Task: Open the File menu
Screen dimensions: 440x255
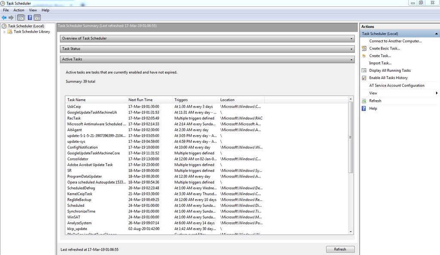Action: coord(6,10)
